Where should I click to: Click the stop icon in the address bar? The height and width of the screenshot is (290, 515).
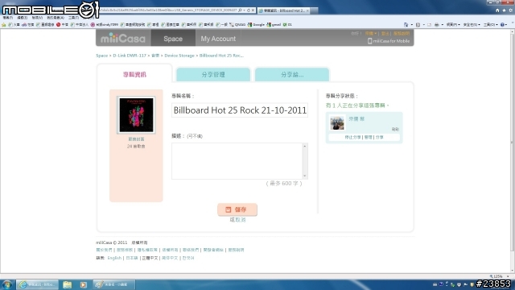[253, 10]
